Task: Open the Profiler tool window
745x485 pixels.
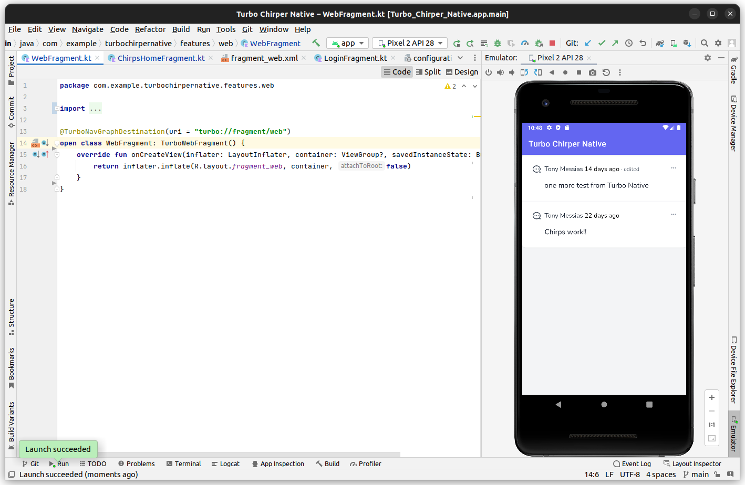Action: [366, 464]
